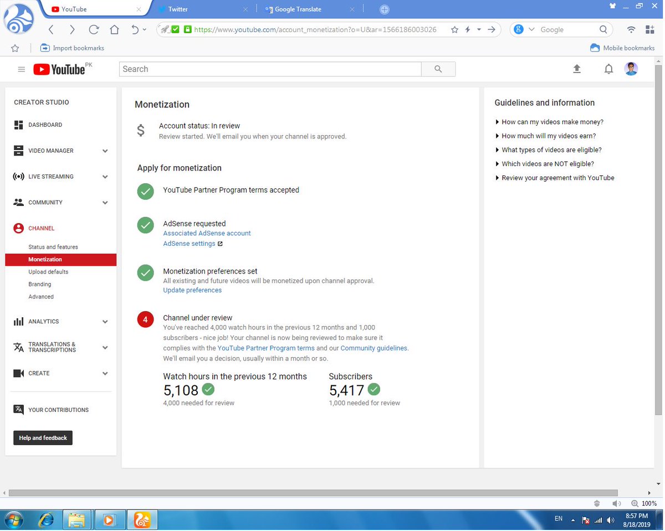The image size is (665, 531).
Task: Open the media player taskbar icon
Action: coord(109,520)
